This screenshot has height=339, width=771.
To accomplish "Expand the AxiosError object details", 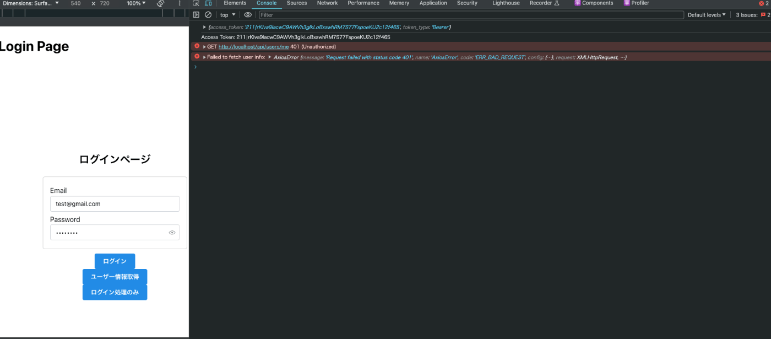I will [x=270, y=57].
